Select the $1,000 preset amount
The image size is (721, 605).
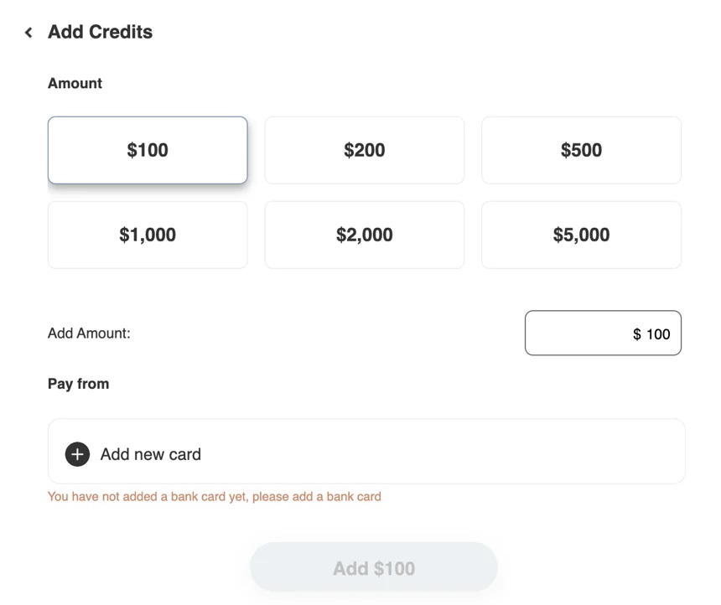click(x=148, y=235)
